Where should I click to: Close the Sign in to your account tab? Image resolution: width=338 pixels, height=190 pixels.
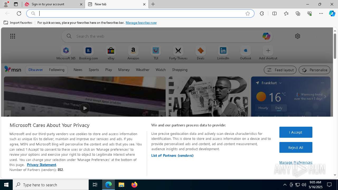[x=81, y=4]
